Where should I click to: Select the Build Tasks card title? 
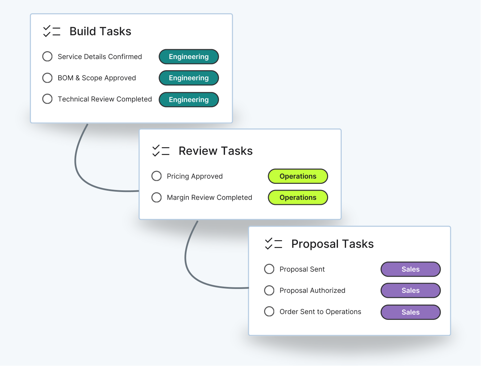[x=100, y=31]
